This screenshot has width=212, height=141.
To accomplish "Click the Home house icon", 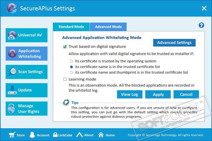I will (x=101, y=135).
